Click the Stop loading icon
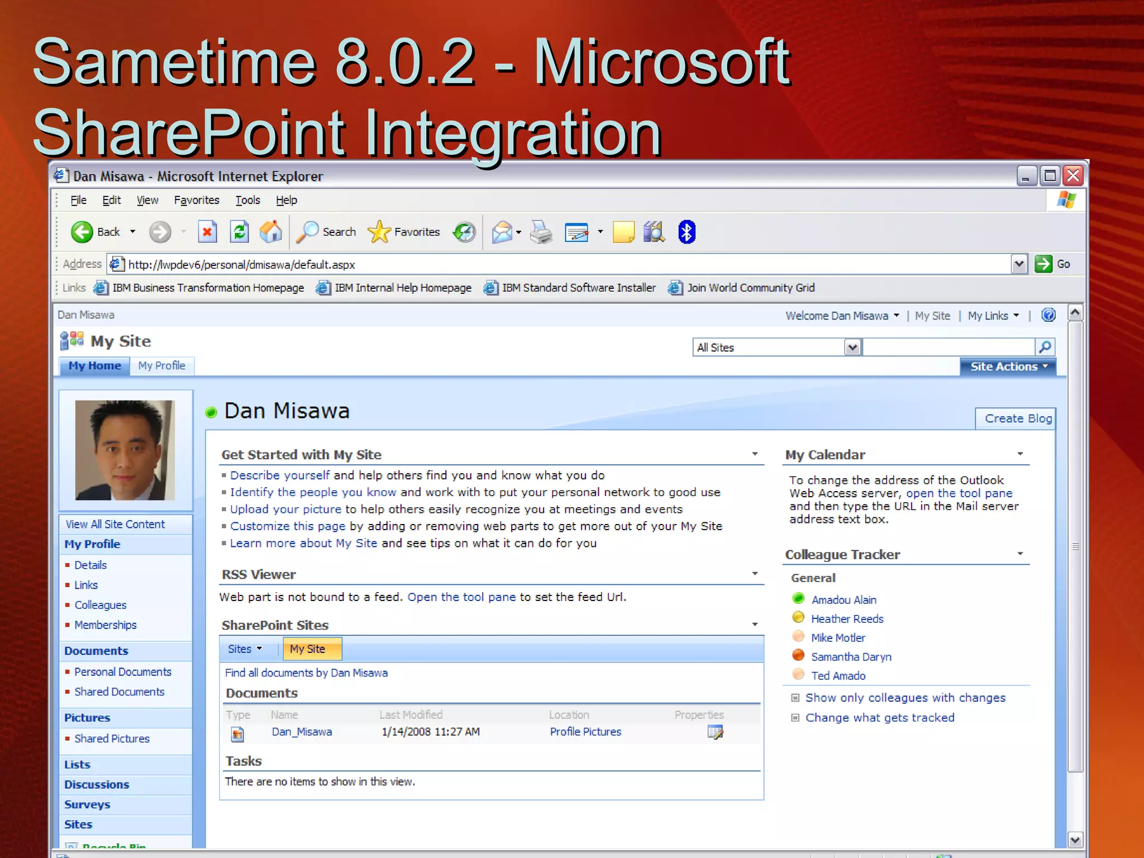1144x858 pixels. (207, 232)
